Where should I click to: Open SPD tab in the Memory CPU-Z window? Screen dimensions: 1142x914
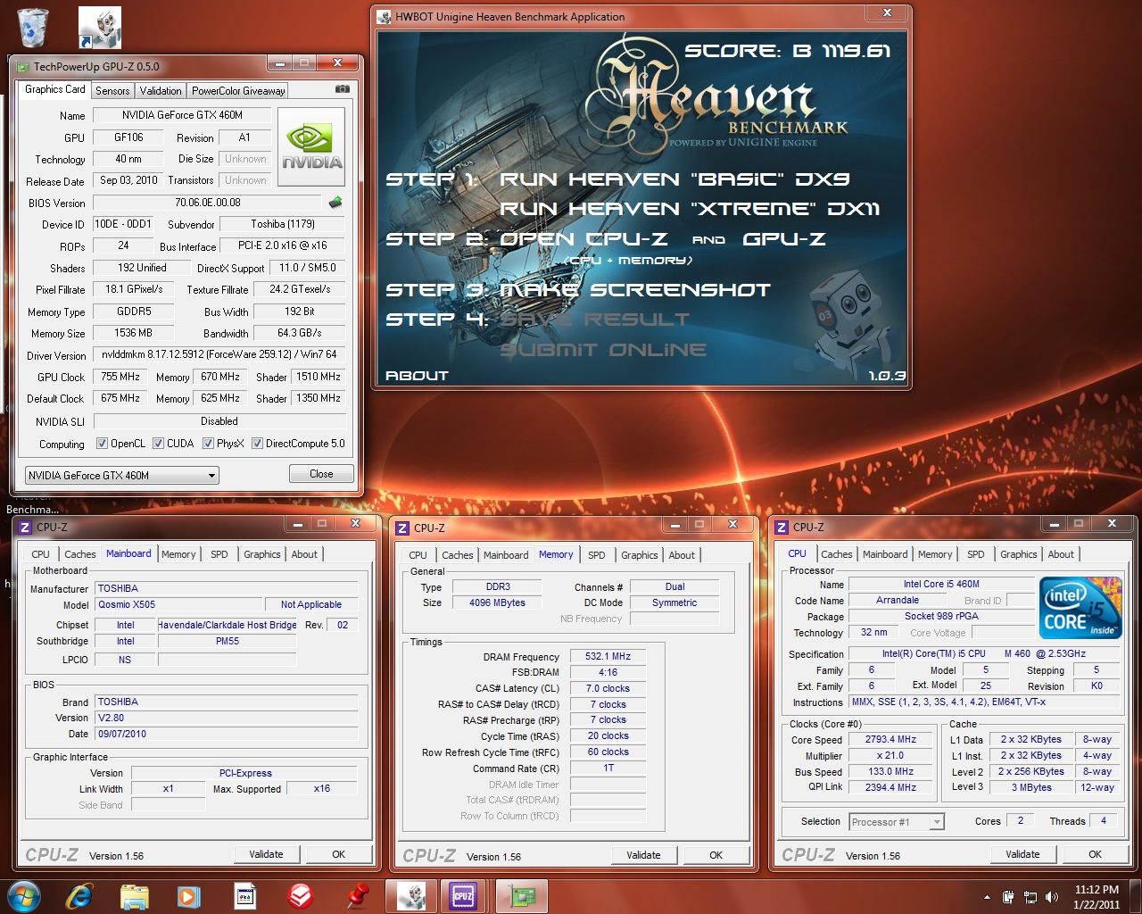tap(597, 555)
